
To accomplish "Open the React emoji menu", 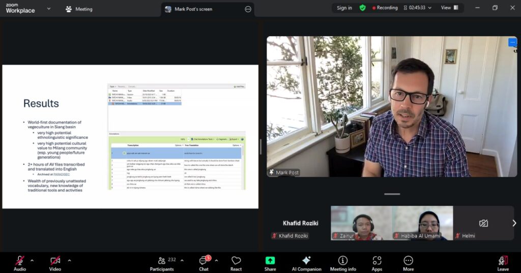I will tap(236, 262).
